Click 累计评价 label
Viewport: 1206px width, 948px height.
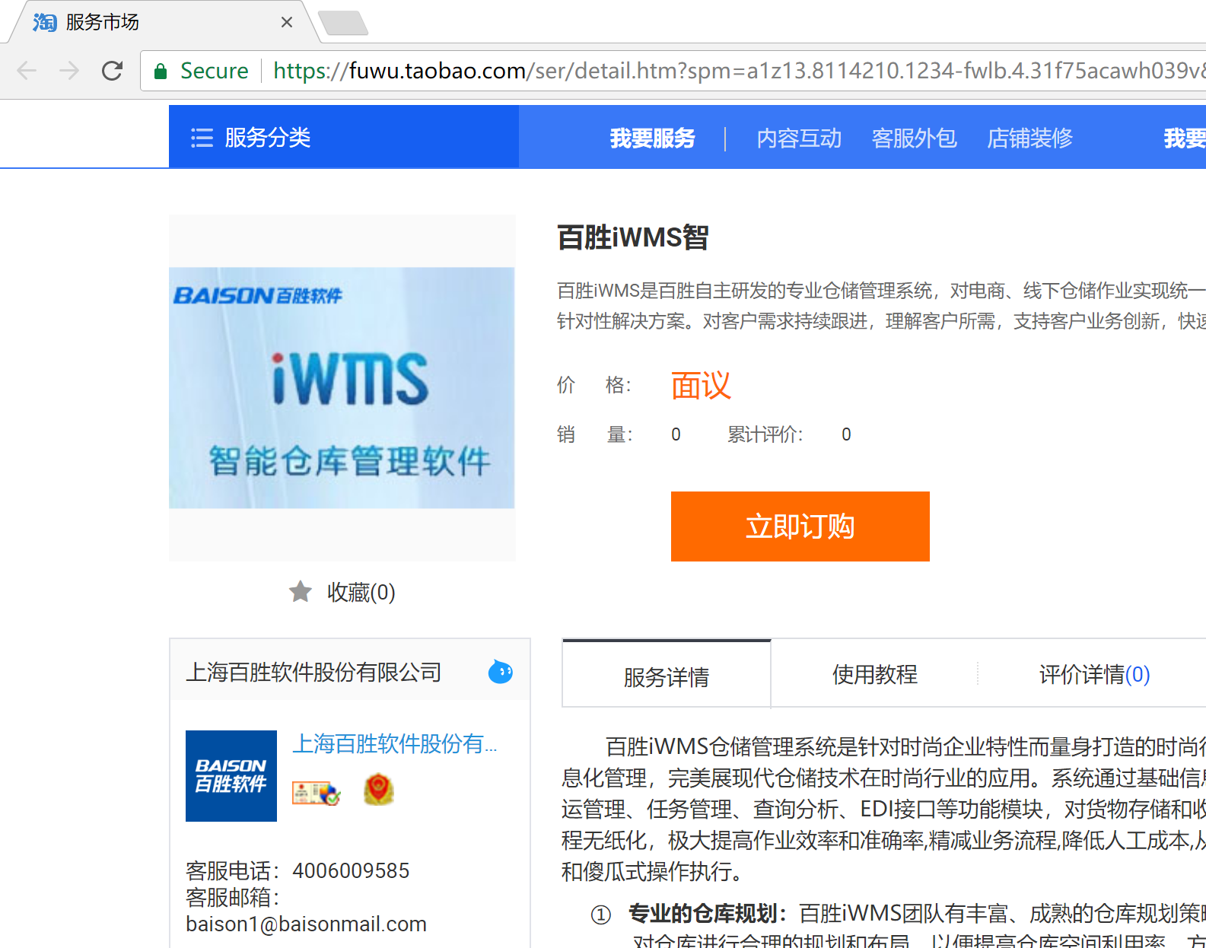pyautogui.click(x=764, y=434)
